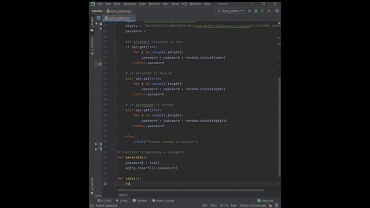Open the Event Log
Image resolution: width=370 pixels, height=208 pixels.
click(x=265, y=200)
